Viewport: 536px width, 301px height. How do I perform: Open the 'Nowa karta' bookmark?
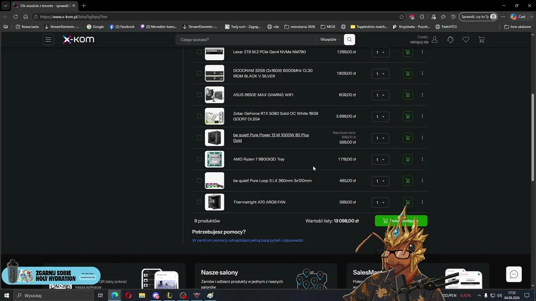pyautogui.click(x=27, y=27)
